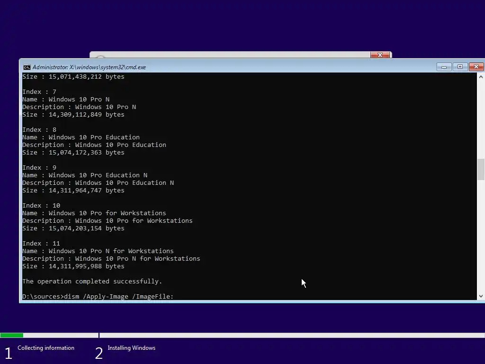Click the cmd scrollbar up arrow

pos(481,77)
